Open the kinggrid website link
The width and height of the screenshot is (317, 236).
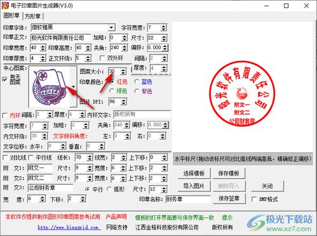(x=68, y=228)
